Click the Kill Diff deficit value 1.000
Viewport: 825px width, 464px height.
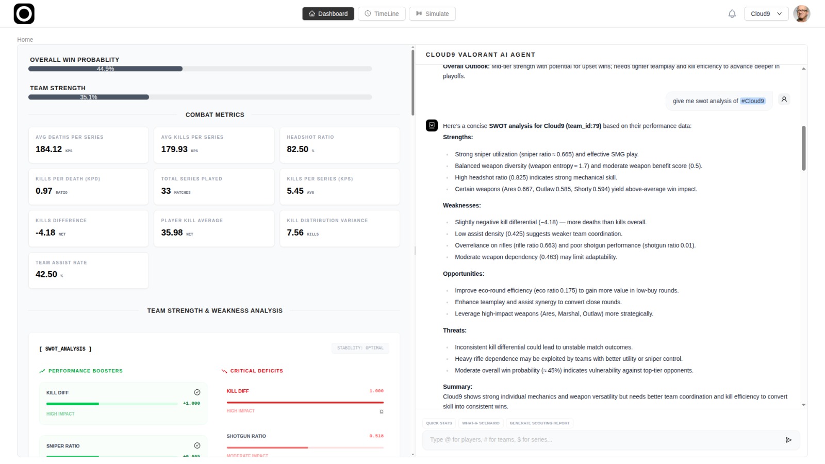tap(376, 391)
